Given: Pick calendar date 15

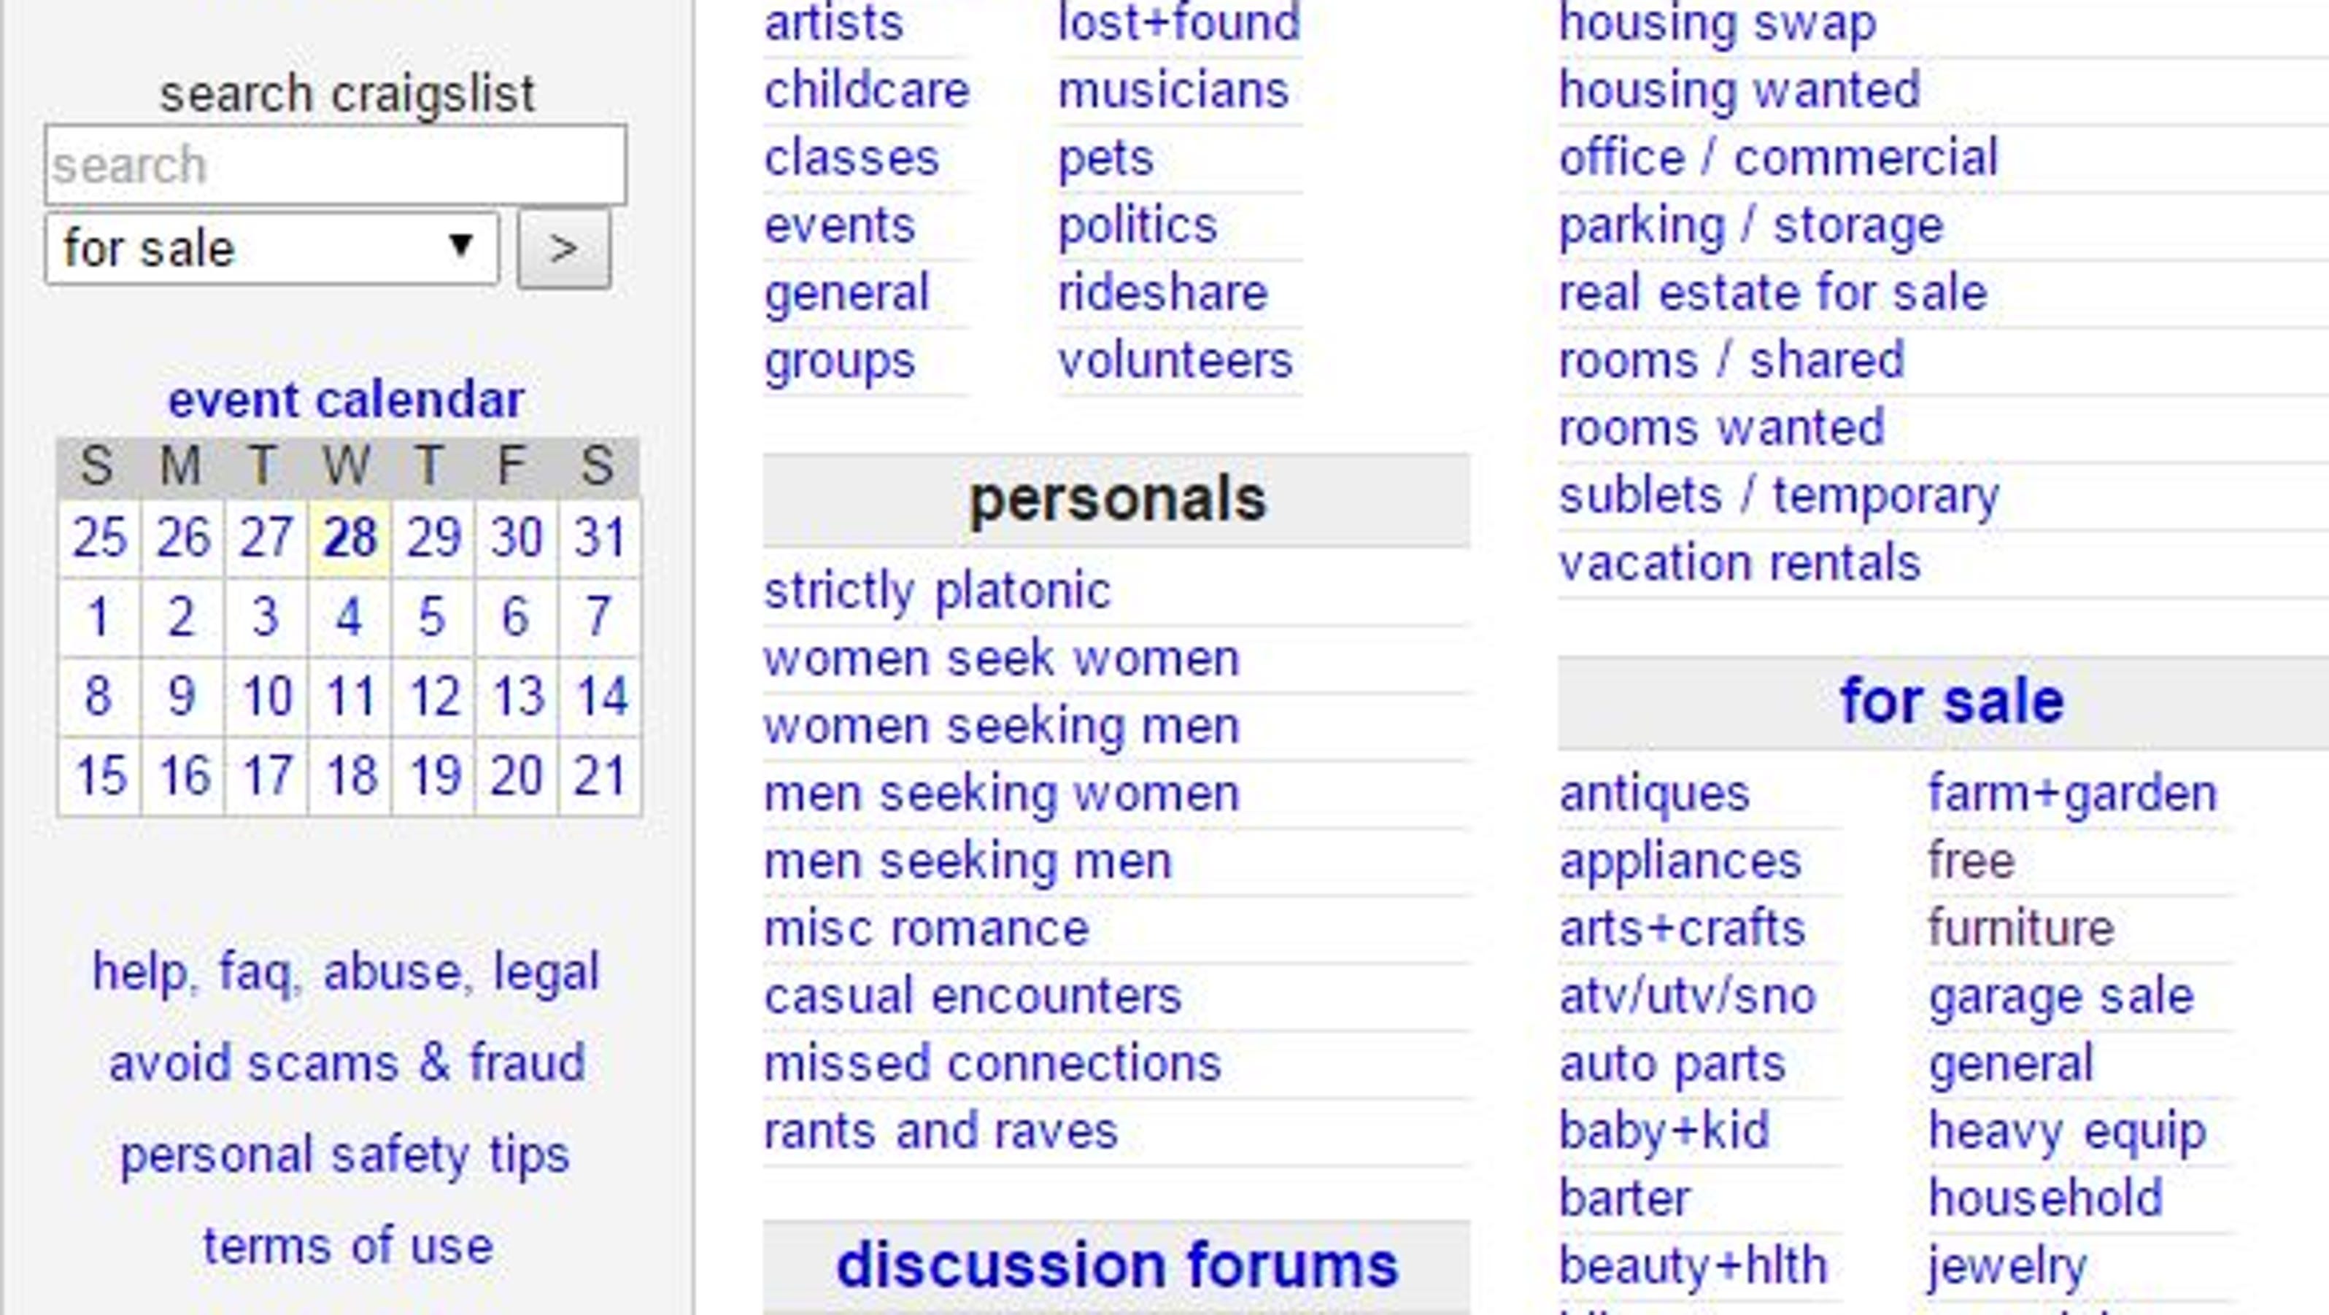Looking at the screenshot, I should (99, 776).
